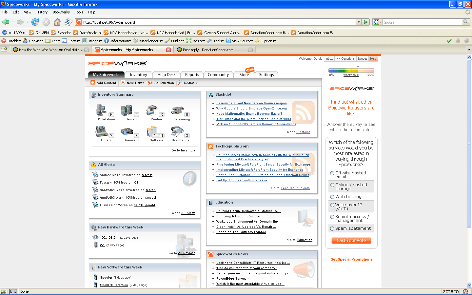472x295 pixels.
Task: Click the green checkmark in developer toolbar
Action: (449, 41)
